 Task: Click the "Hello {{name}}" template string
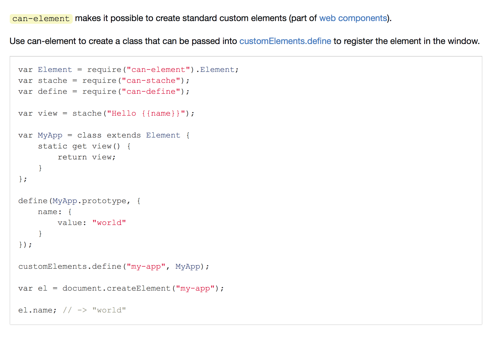146,113
